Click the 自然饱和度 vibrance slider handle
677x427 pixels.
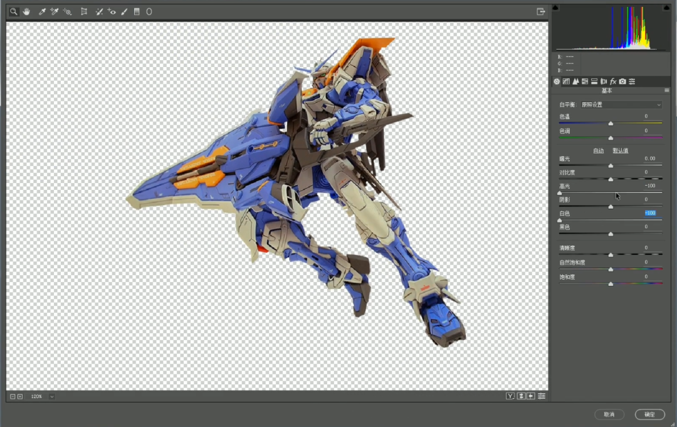pos(611,269)
